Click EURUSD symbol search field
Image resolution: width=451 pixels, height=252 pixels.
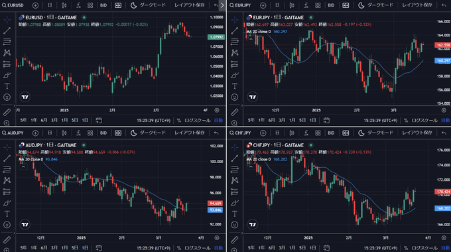pyautogui.click(x=13, y=5)
